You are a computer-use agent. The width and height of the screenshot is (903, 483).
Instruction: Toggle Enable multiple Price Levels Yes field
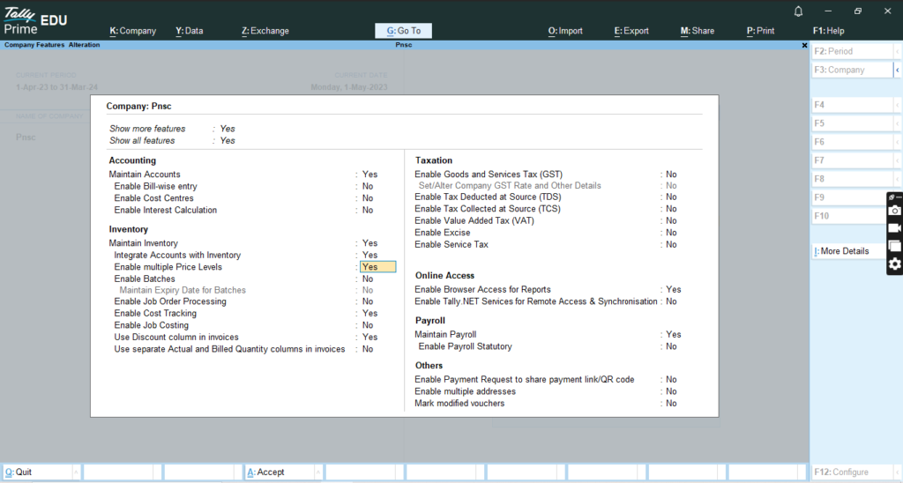(377, 267)
